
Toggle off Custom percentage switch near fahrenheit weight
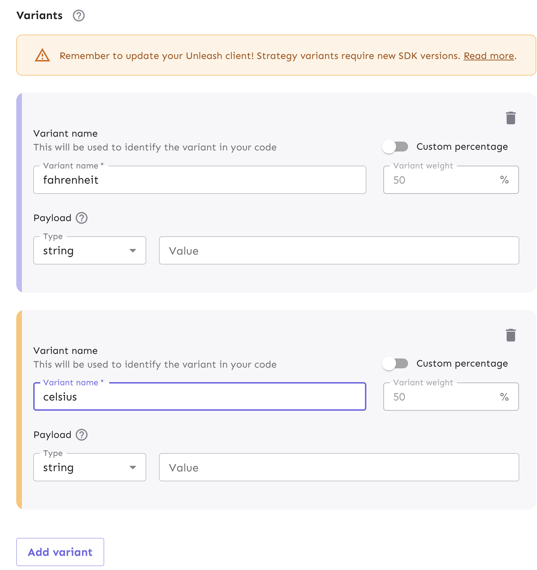tap(395, 147)
